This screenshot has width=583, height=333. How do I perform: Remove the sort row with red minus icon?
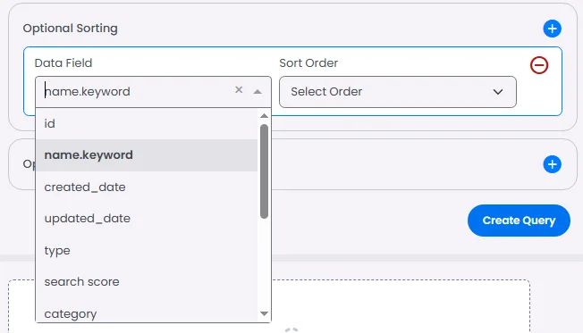(539, 65)
